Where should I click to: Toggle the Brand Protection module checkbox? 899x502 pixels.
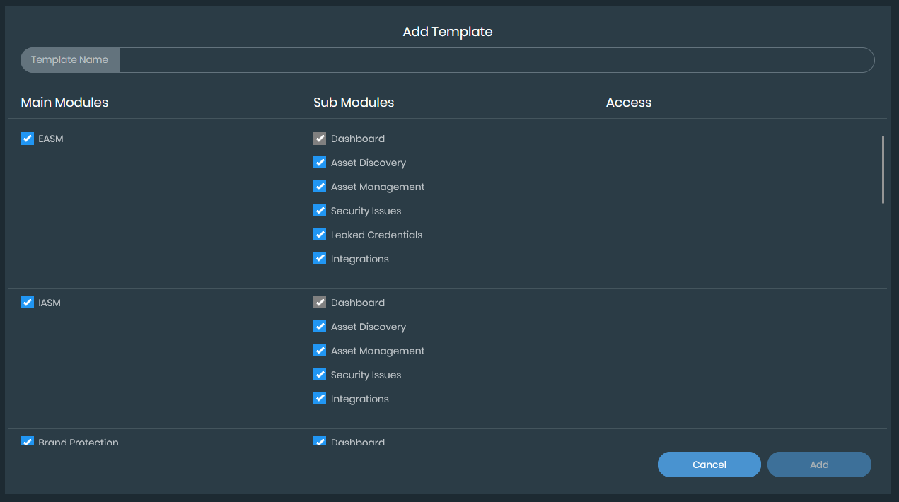[x=28, y=442]
